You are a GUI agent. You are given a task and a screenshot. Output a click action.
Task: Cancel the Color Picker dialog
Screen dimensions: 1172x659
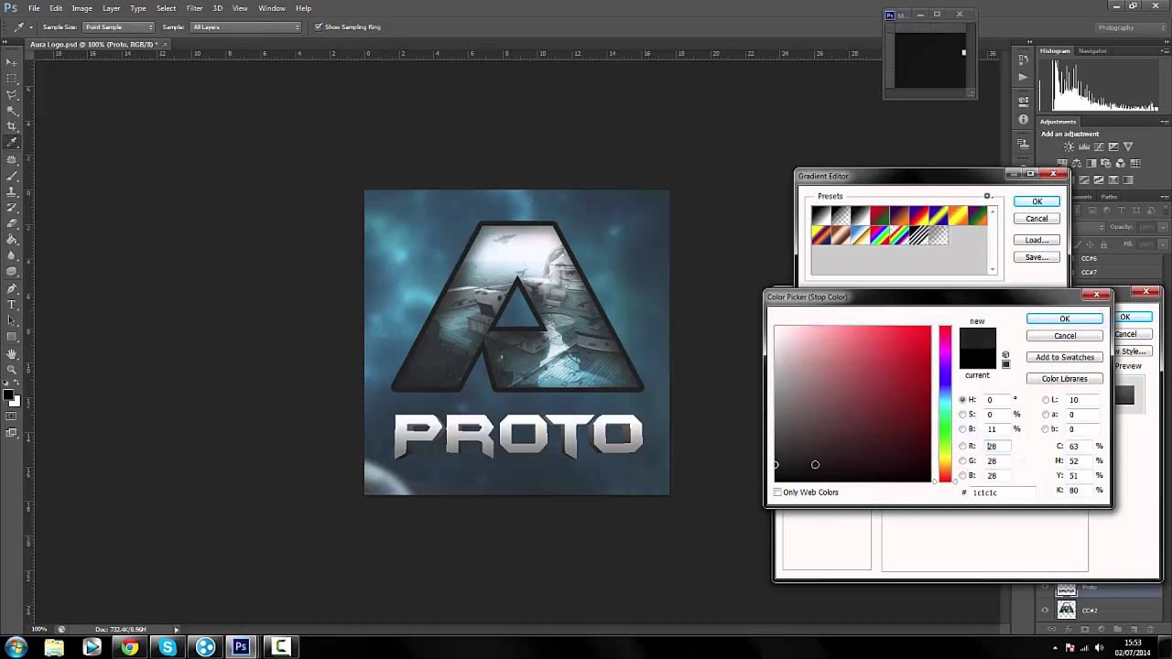tap(1065, 336)
